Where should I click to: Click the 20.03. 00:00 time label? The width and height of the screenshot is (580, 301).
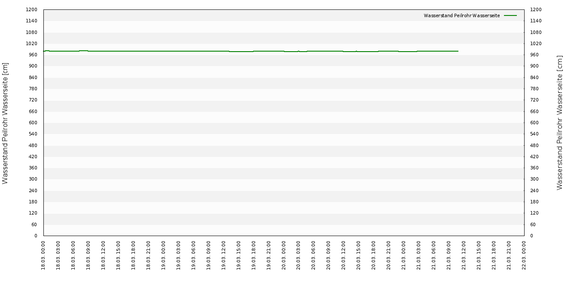[x=284, y=255]
